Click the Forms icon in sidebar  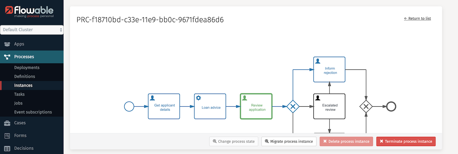[7, 136]
